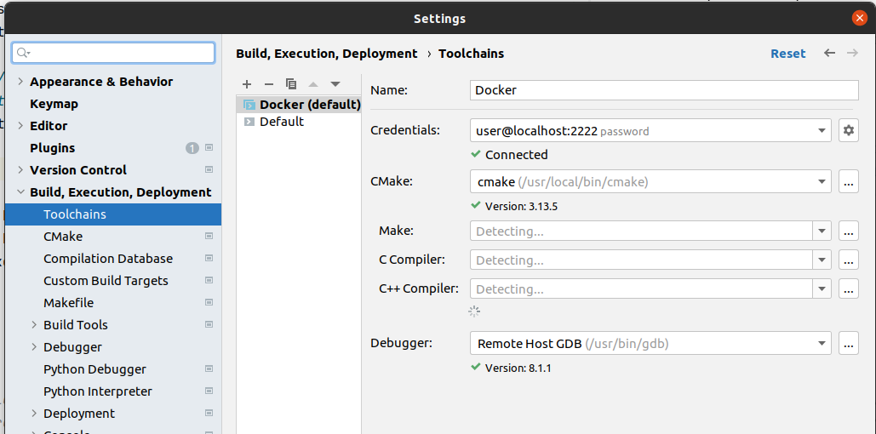Image resolution: width=876 pixels, height=434 pixels.
Task: Add a new toolchain with plus icon
Action: [247, 84]
